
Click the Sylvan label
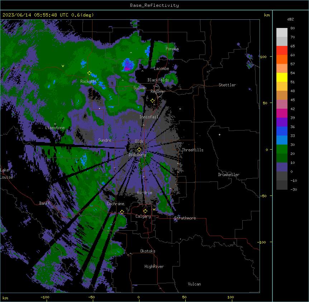[x=140, y=88]
